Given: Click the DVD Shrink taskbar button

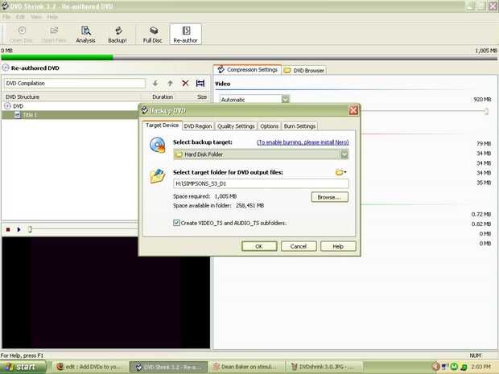Looking at the screenshot, I should (169, 367).
